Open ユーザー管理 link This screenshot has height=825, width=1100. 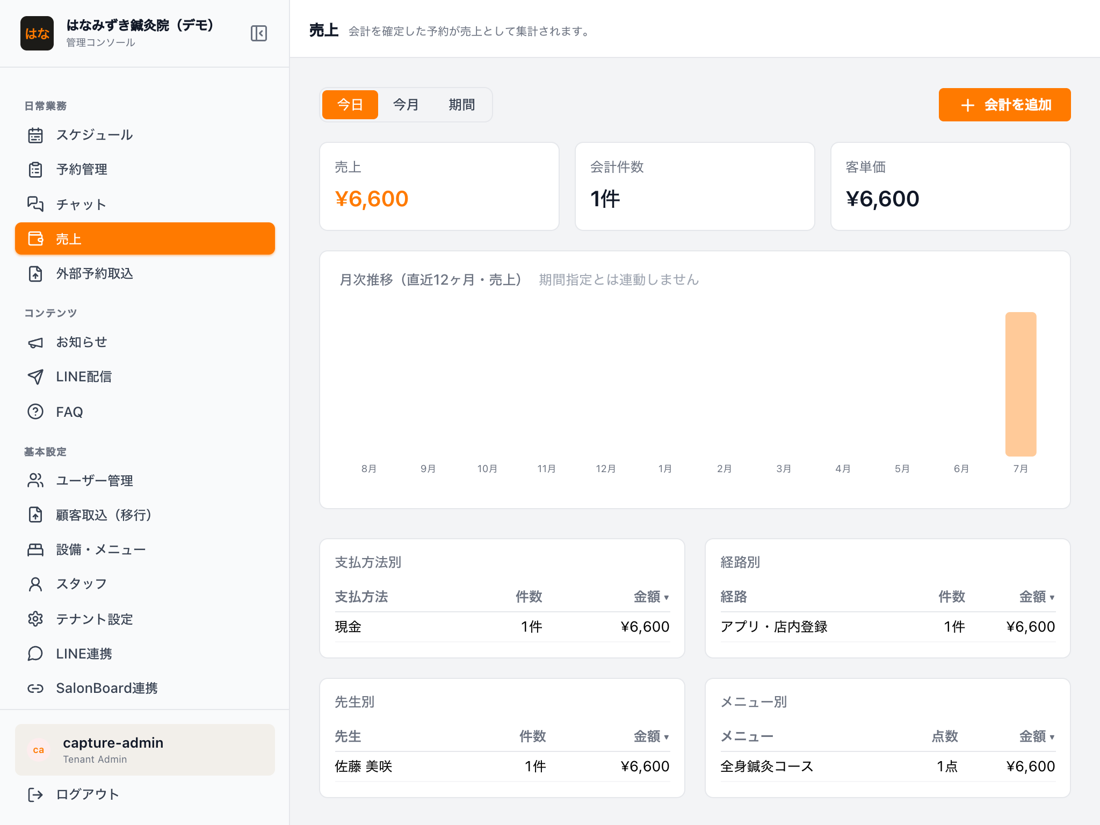click(x=145, y=480)
